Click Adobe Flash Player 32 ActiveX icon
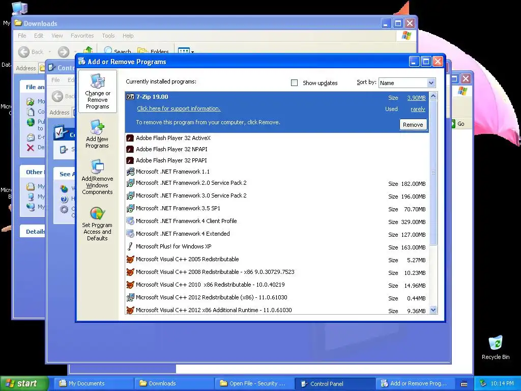The image size is (521, 391). point(130,138)
